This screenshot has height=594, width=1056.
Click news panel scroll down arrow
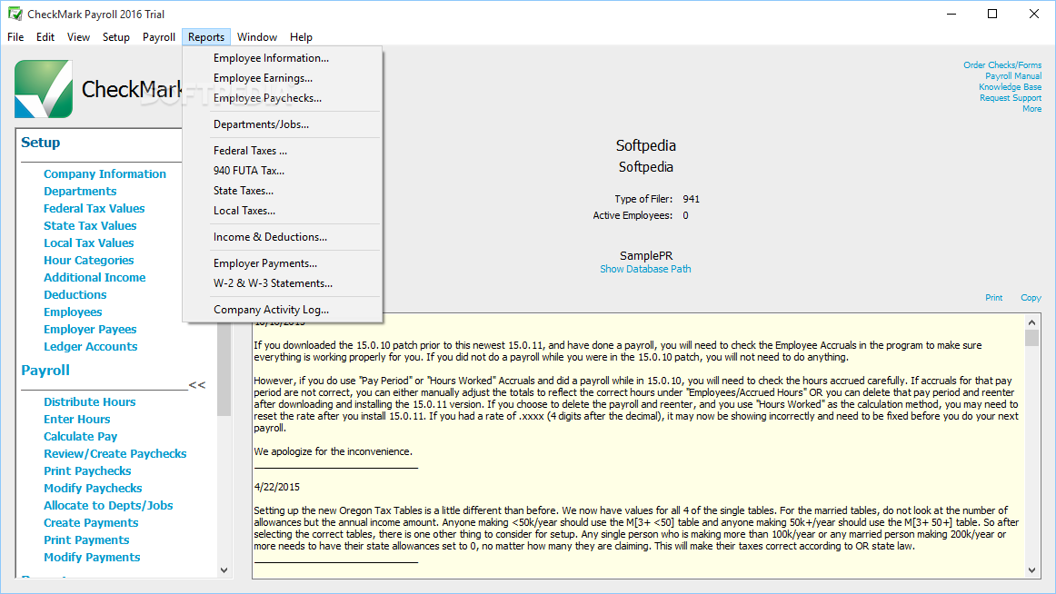click(x=1031, y=570)
